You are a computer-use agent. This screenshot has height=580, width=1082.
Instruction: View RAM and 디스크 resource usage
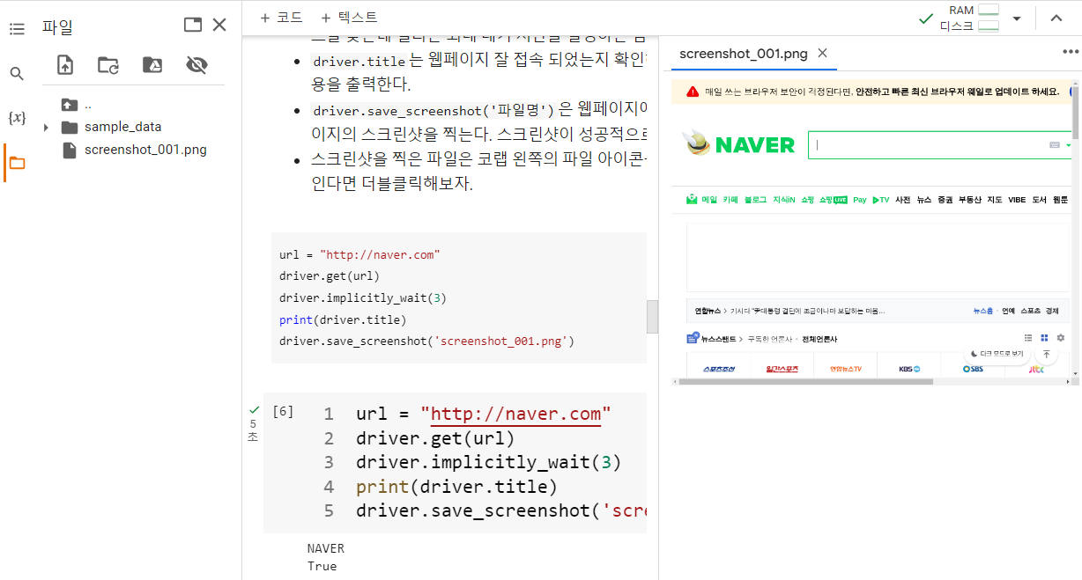tap(969, 18)
